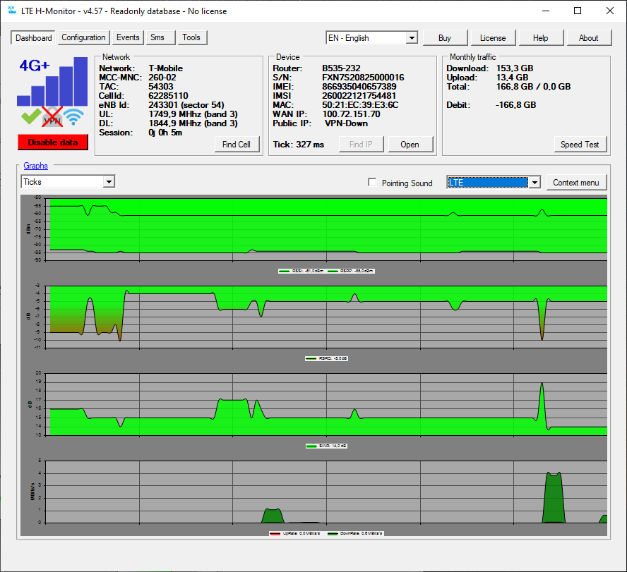This screenshot has width=627, height=572.
Task: Click the WAN IP value 100.72.151.70
Action: 351,114
